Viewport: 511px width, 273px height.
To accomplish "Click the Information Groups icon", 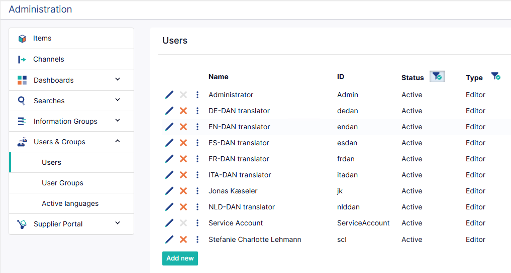I will coord(22,121).
